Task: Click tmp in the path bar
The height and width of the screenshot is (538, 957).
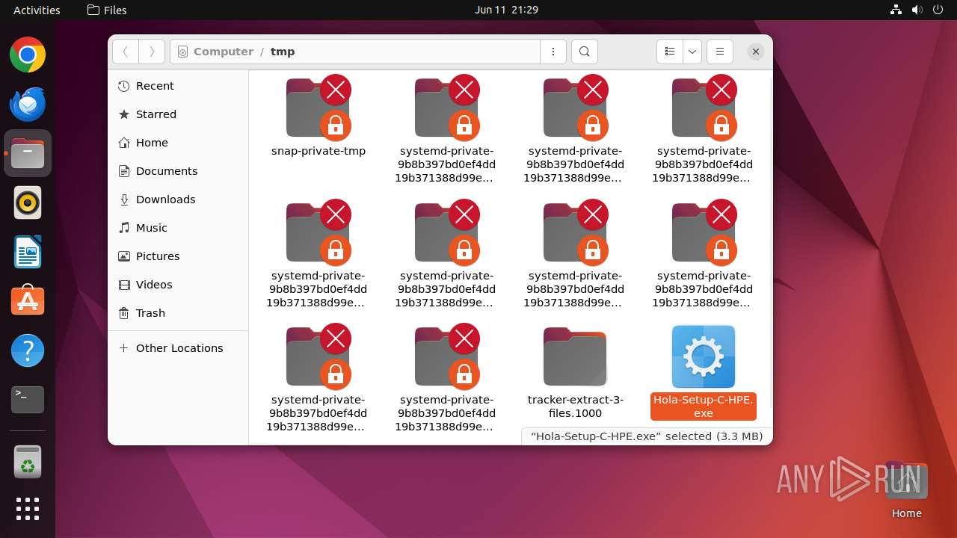Action: tap(283, 52)
